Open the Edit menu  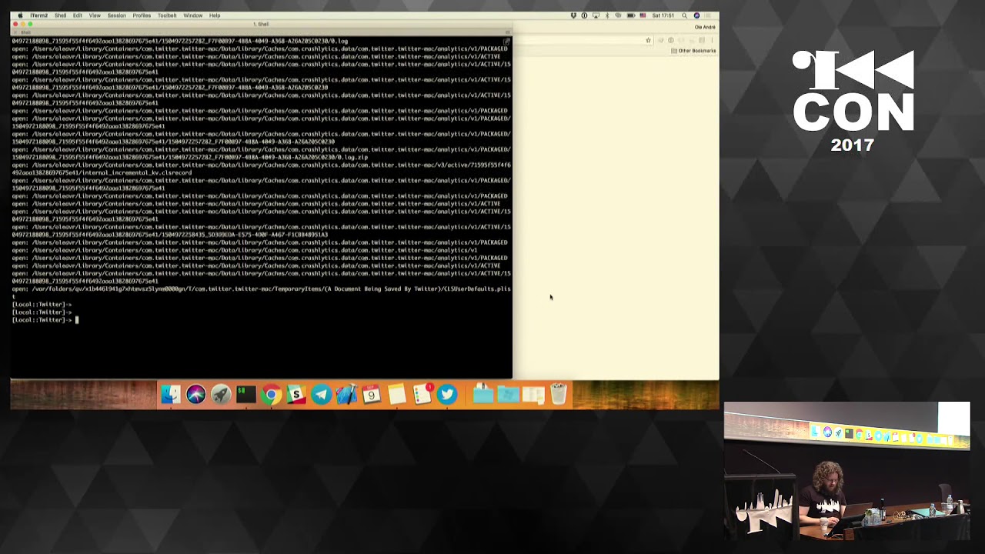78,15
